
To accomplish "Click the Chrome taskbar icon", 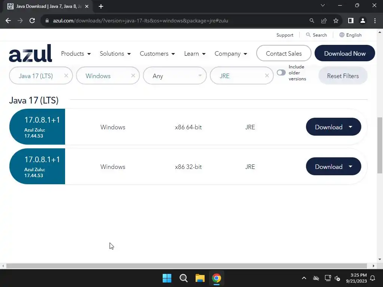I will click(217, 278).
